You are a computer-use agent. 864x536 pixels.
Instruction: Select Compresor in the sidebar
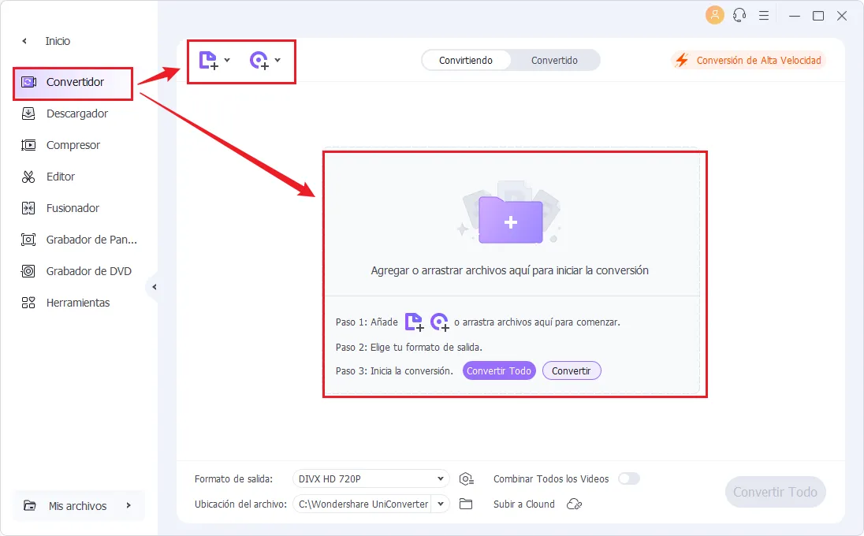[73, 145]
